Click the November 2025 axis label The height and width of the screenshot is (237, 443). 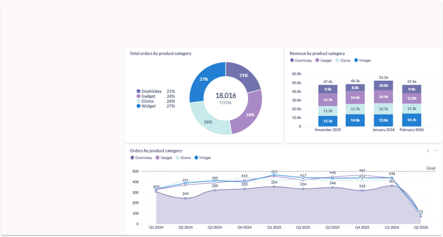pos(328,130)
